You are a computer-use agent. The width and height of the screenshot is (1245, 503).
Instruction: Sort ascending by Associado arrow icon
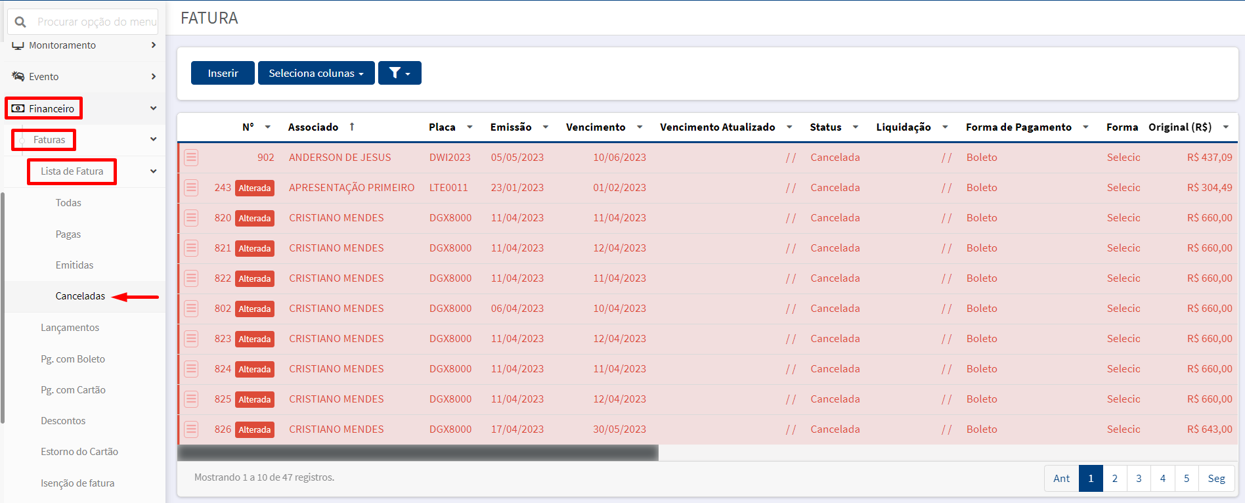pyautogui.click(x=352, y=127)
